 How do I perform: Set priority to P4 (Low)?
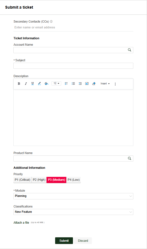[73, 180]
